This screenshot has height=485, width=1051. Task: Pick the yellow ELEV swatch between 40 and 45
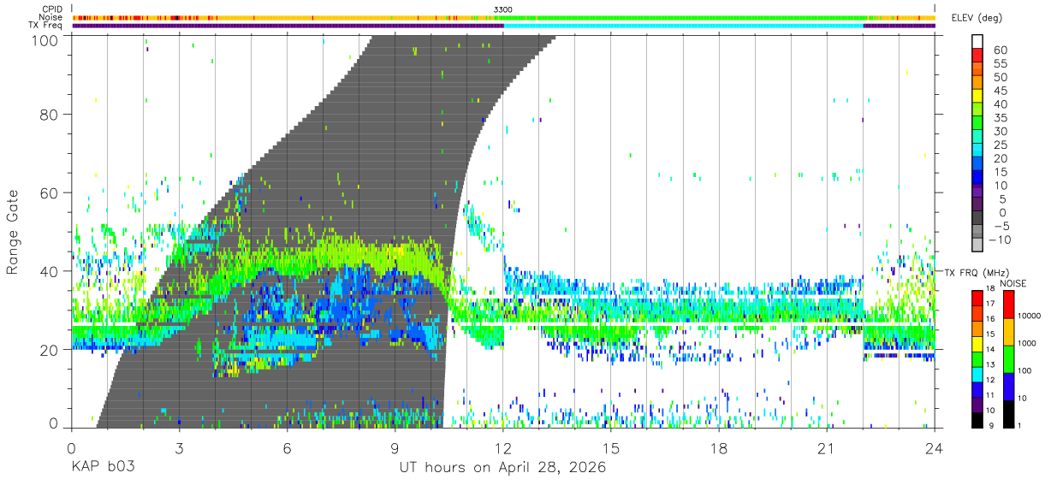point(978,97)
